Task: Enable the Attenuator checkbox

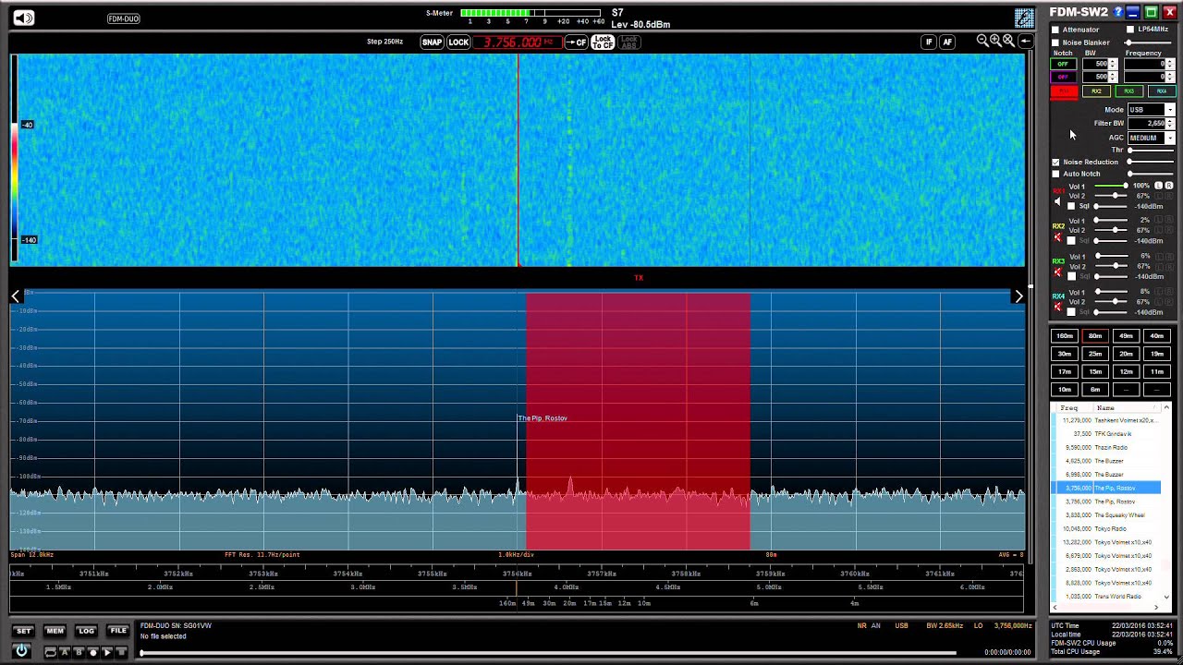Action: coord(1055,30)
